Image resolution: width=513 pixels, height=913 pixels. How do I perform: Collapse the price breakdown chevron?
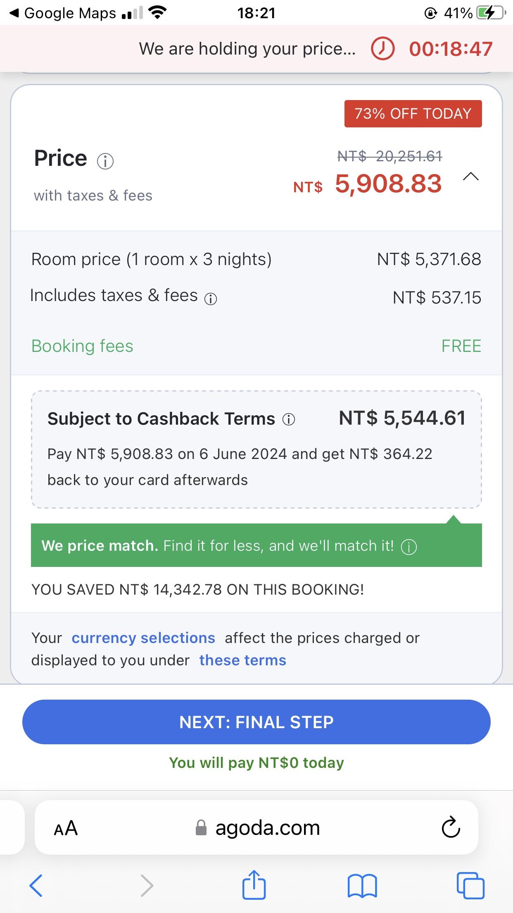pyautogui.click(x=470, y=177)
